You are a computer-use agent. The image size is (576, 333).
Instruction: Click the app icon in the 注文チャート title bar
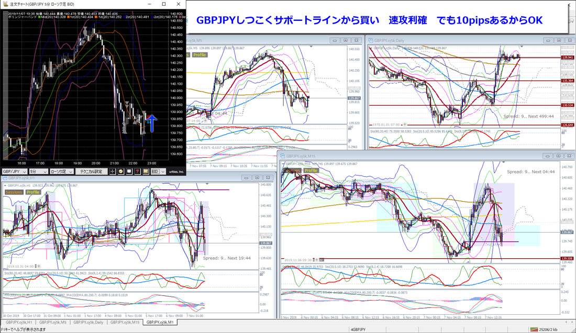tap(5, 4)
